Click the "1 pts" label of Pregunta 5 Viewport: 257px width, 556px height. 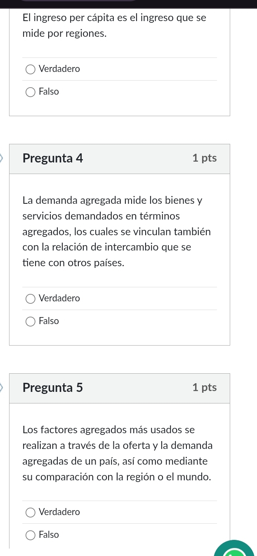point(204,387)
